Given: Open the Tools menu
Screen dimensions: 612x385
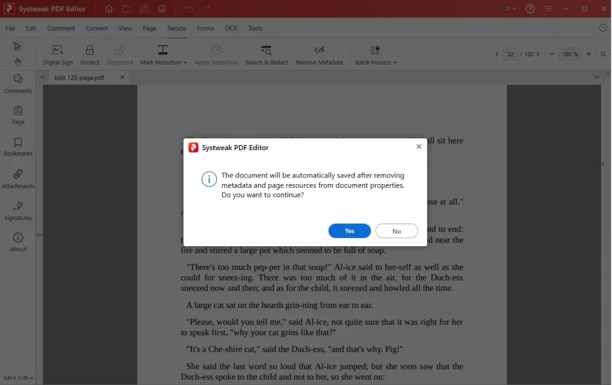Looking at the screenshot, I should (255, 28).
